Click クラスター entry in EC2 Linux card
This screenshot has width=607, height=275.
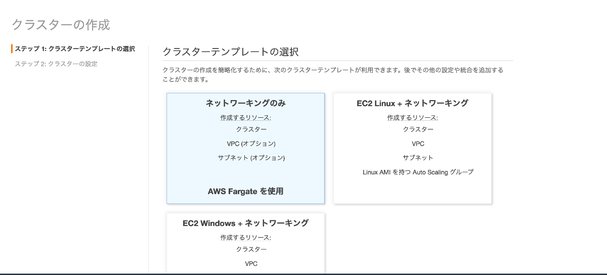pos(418,129)
